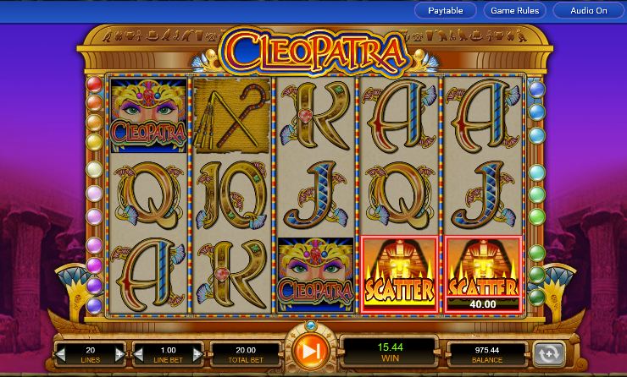Lower the line bet amount
This screenshot has width=627, height=377.
[139, 354]
